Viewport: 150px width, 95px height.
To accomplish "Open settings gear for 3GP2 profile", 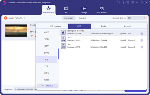I will coord(142,47).
